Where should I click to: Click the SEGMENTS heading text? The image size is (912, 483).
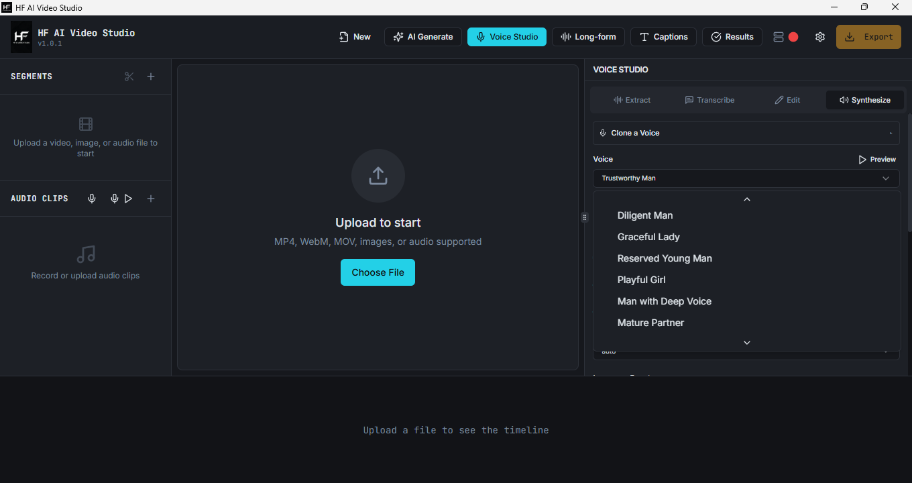[x=32, y=76]
